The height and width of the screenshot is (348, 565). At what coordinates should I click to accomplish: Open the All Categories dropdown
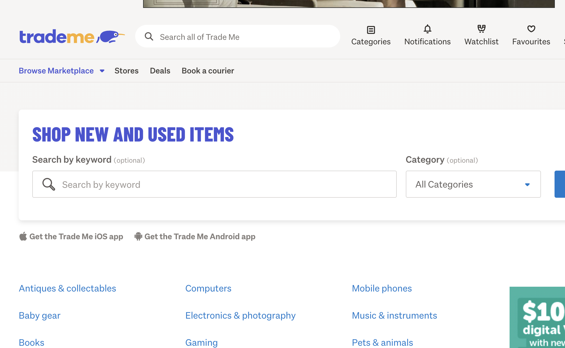(473, 184)
